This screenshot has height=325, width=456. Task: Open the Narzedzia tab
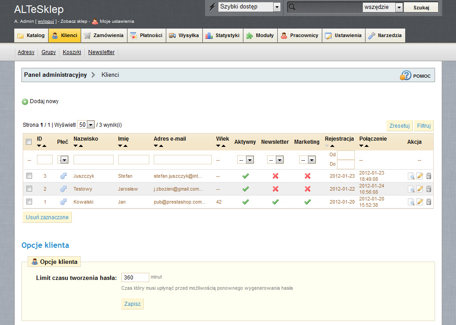tap(385, 36)
